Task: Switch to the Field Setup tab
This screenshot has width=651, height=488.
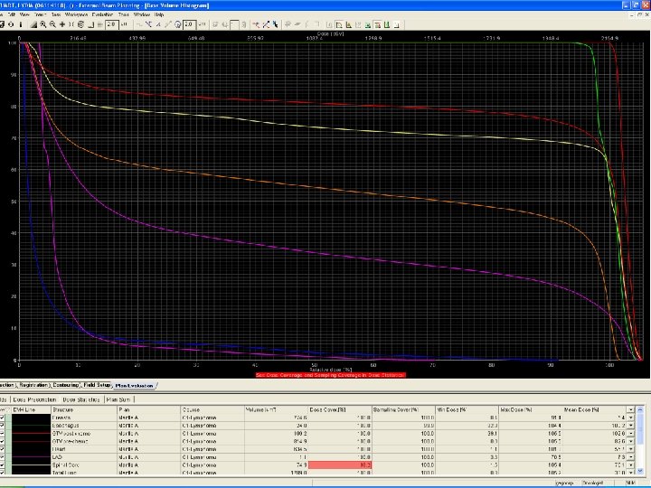Action: click(x=98, y=386)
